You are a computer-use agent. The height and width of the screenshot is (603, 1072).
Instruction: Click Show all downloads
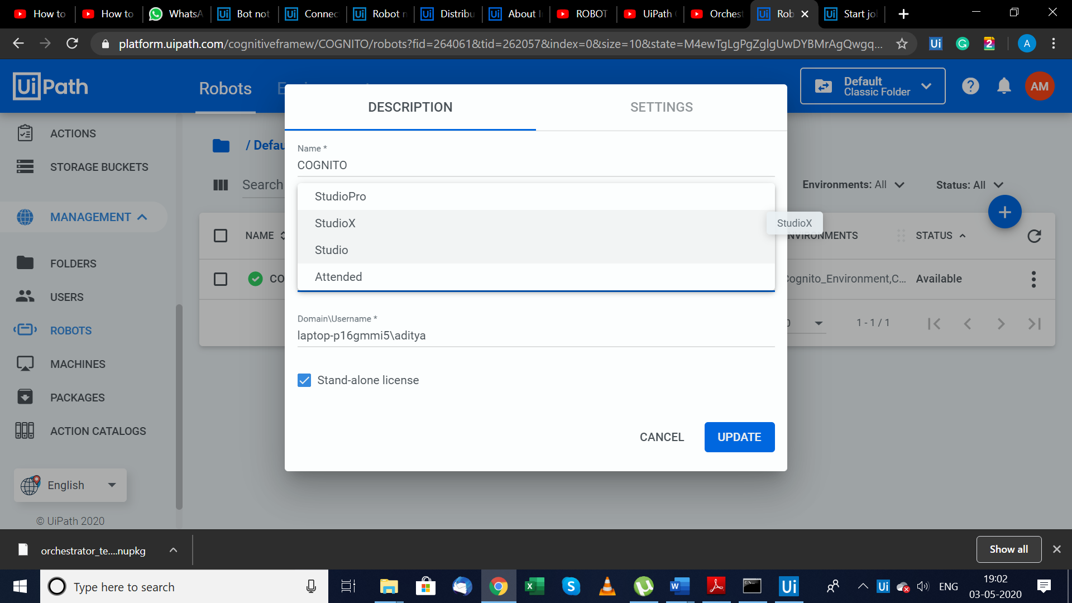[1009, 549]
